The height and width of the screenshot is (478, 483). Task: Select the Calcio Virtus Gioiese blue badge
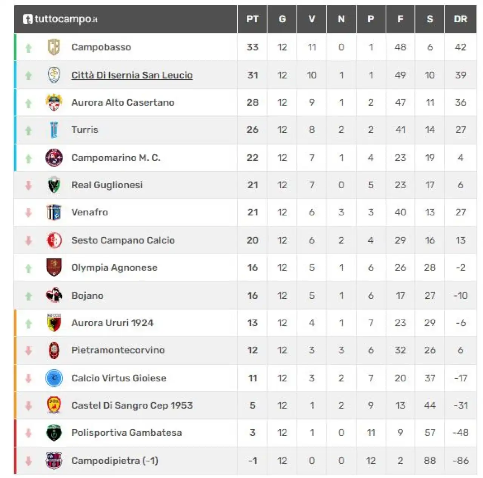coord(54,378)
